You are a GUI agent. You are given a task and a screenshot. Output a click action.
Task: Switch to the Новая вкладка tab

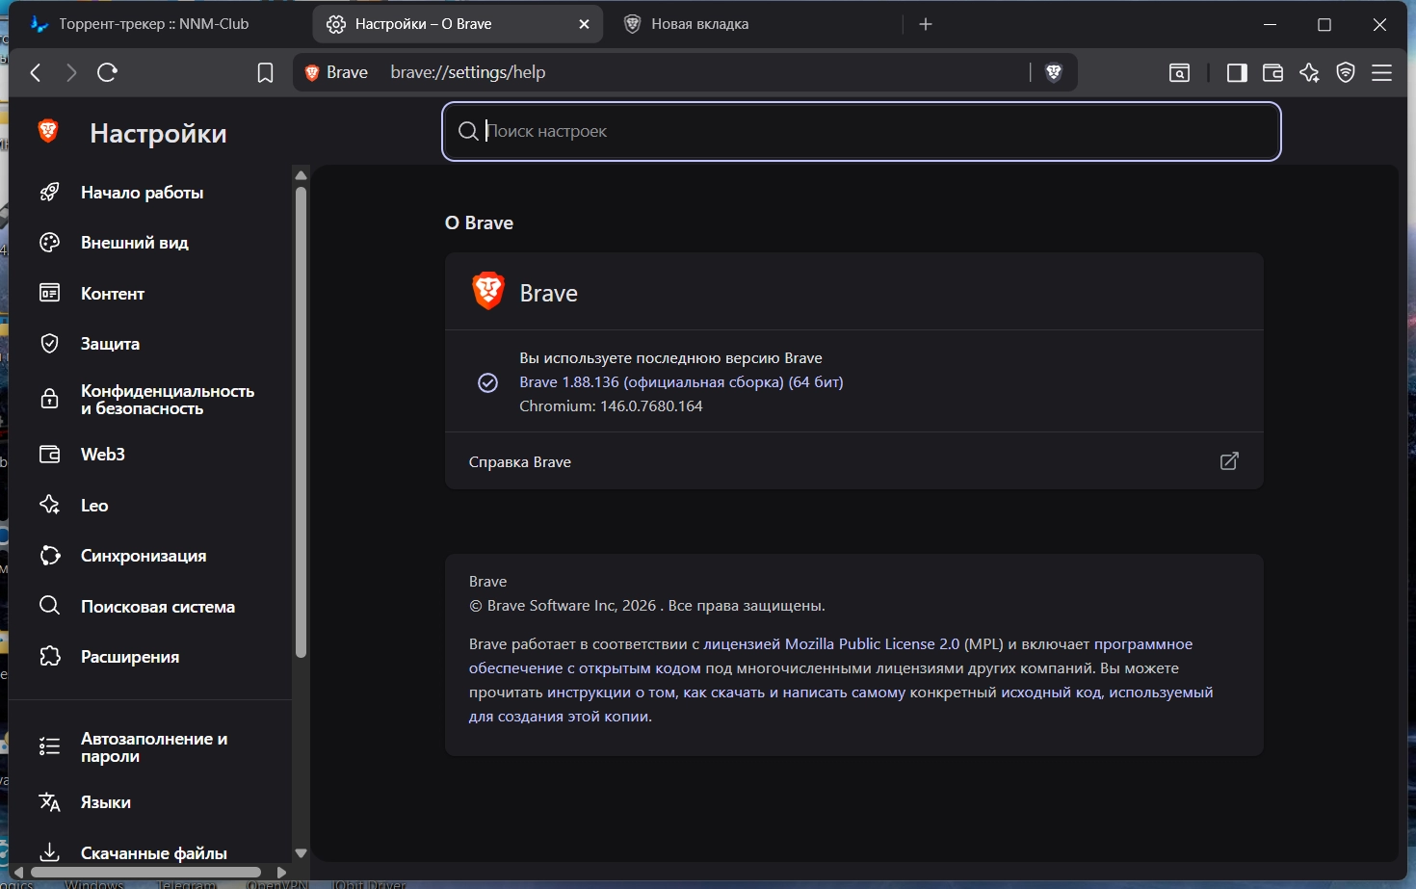tap(752, 24)
